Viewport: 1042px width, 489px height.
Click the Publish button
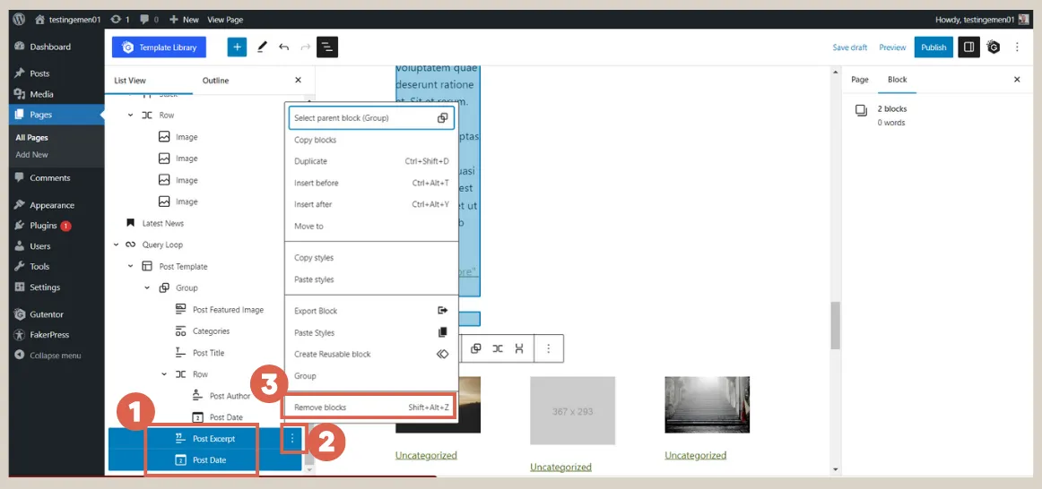click(x=933, y=47)
